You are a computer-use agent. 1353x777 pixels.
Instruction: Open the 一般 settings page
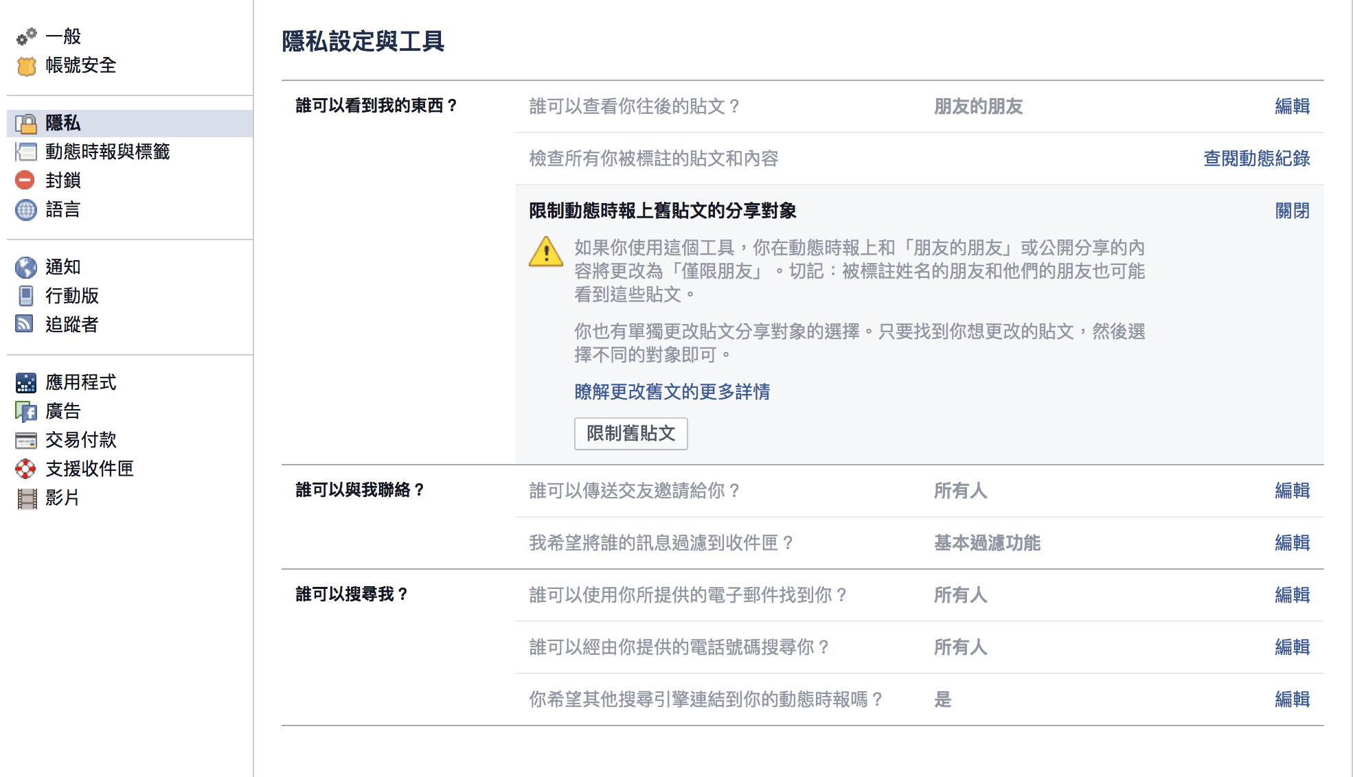point(63,36)
